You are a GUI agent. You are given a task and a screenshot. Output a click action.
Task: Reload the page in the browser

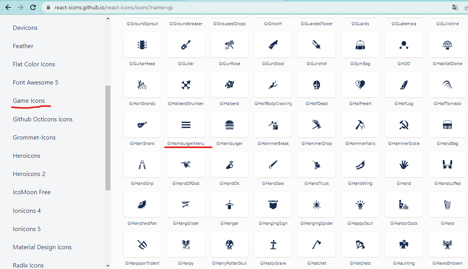click(33, 7)
